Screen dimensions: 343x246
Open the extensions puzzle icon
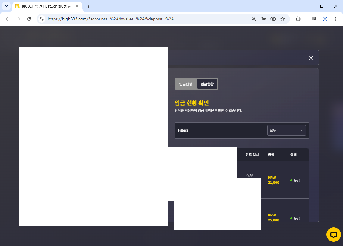pyautogui.click(x=298, y=19)
